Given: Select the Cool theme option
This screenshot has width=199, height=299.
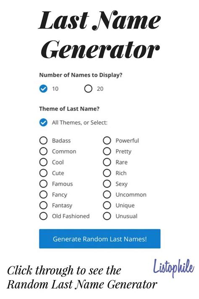Looking at the screenshot, I should [x=43, y=162].
